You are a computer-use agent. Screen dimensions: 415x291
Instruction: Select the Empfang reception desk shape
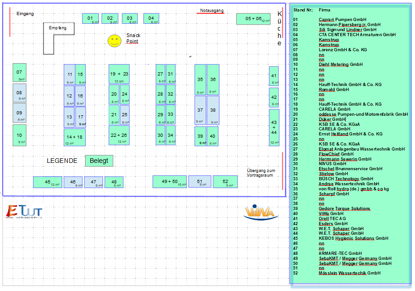(59, 38)
